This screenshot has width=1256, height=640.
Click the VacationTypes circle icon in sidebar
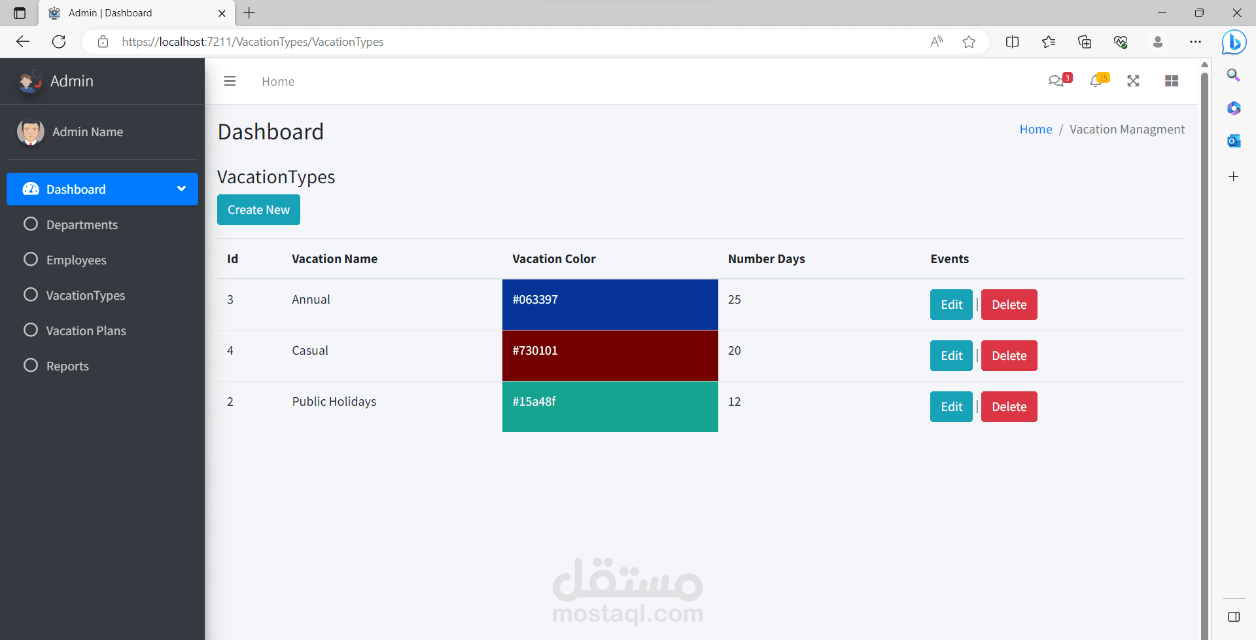pos(31,294)
